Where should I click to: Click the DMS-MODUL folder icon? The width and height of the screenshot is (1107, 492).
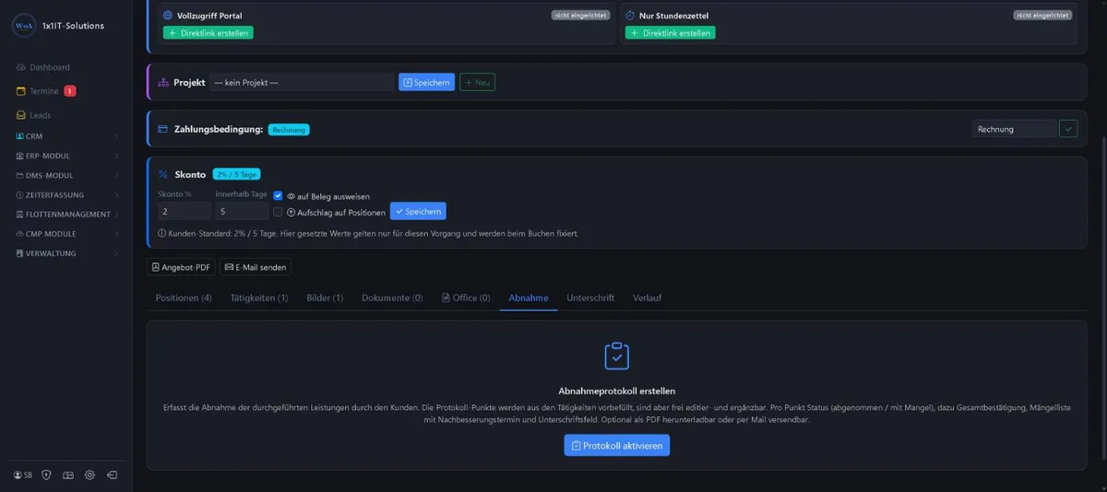point(19,175)
